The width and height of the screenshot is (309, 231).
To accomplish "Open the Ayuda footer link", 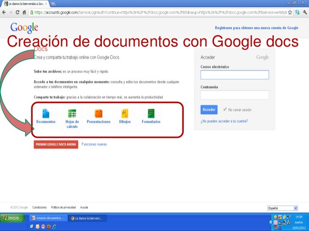I will tap(84, 207).
